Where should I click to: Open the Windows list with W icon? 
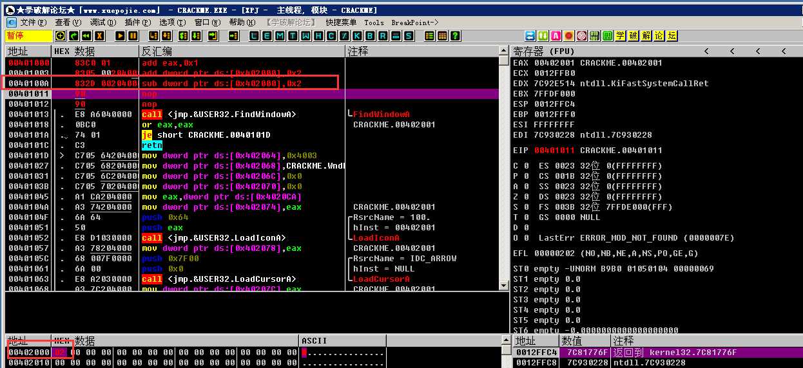pyautogui.click(x=305, y=36)
